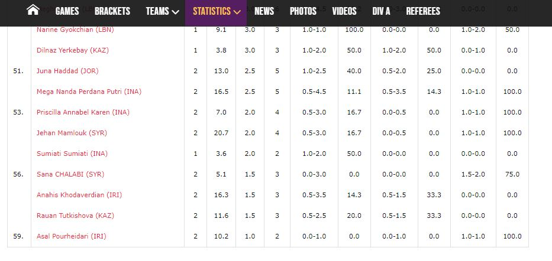
Task: Click Jehan Mamlouk (SYR) player name
Action: pos(72,133)
